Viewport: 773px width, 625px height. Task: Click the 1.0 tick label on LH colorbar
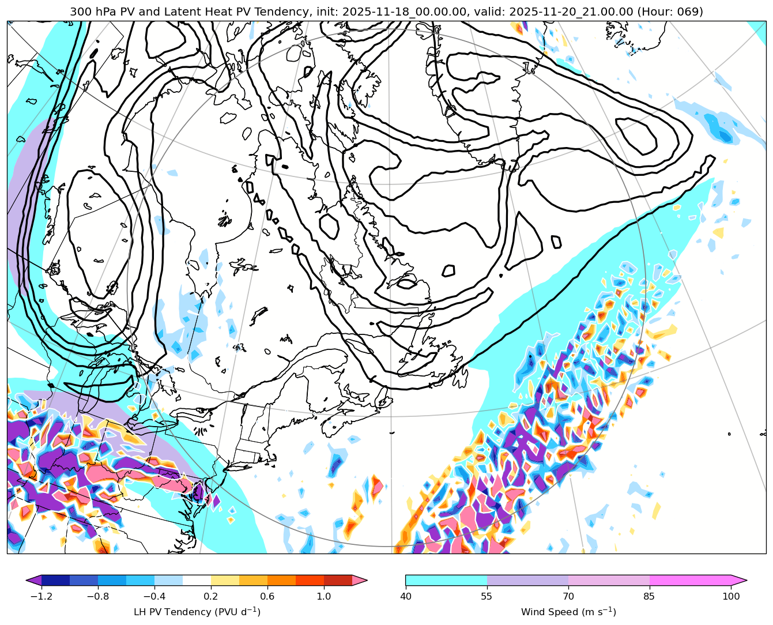pos(323,596)
